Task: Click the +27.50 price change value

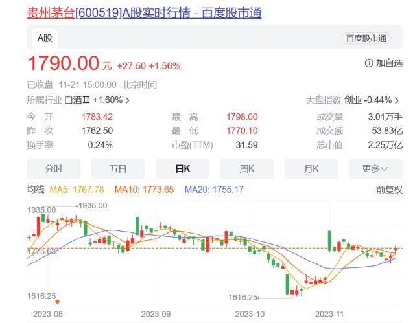Action: pos(131,66)
